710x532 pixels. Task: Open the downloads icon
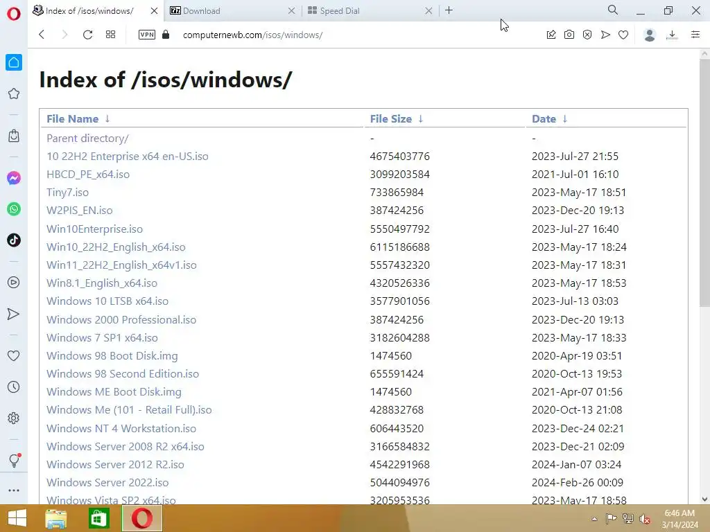tap(672, 35)
